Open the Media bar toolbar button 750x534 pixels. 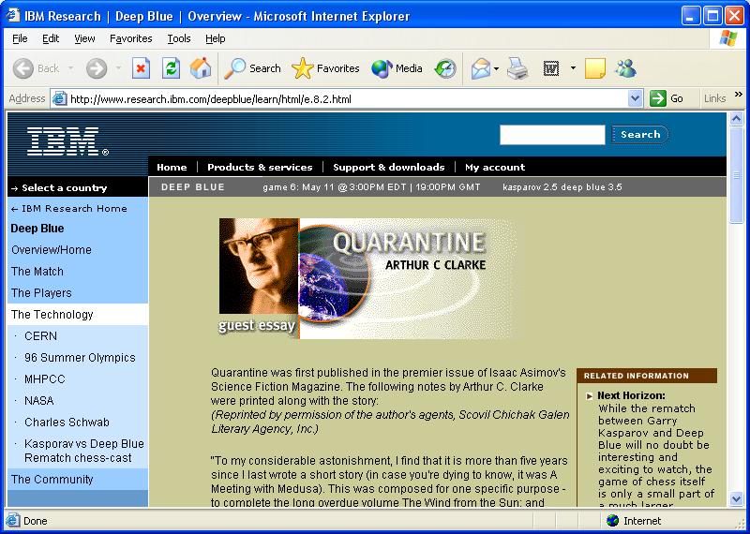[397, 68]
